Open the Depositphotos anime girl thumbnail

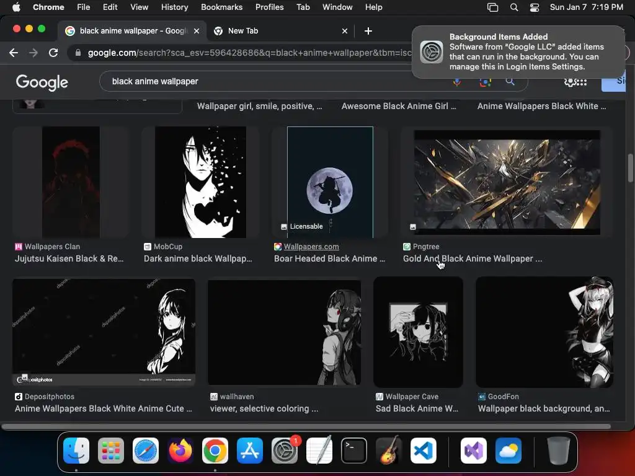tap(104, 332)
